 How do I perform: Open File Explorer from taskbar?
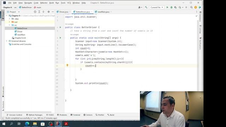pyautogui.click(x=35, y=124)
